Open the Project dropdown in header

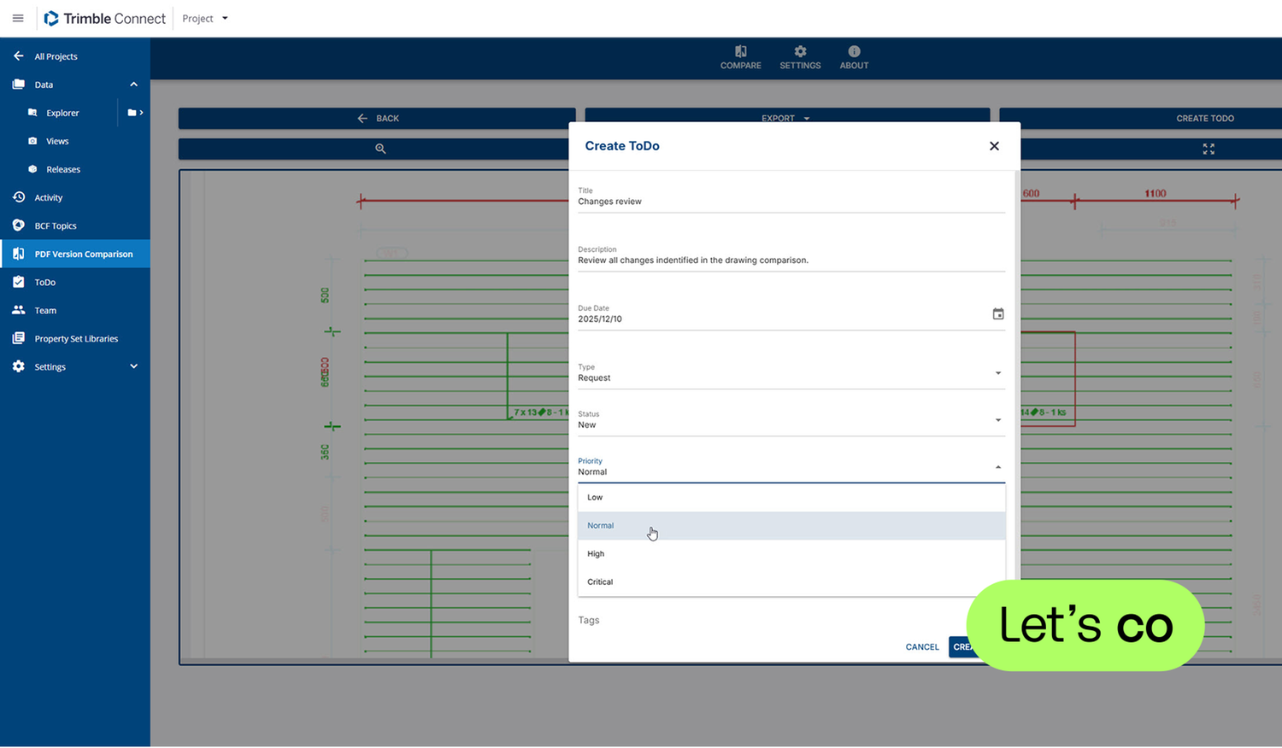pyautogui.click(x=205, y=18)
